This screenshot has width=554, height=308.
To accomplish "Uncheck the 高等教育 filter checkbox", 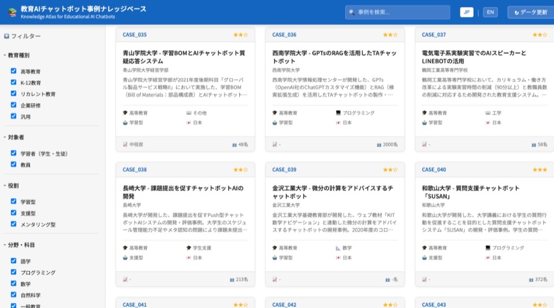I will tap(13, 71).
